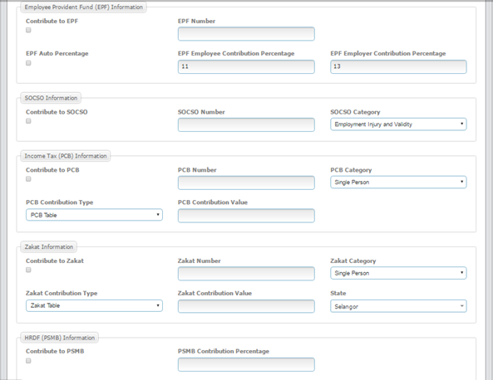Check the Contribute to PSMB box
Screen dimensions: 493x380
28,361
